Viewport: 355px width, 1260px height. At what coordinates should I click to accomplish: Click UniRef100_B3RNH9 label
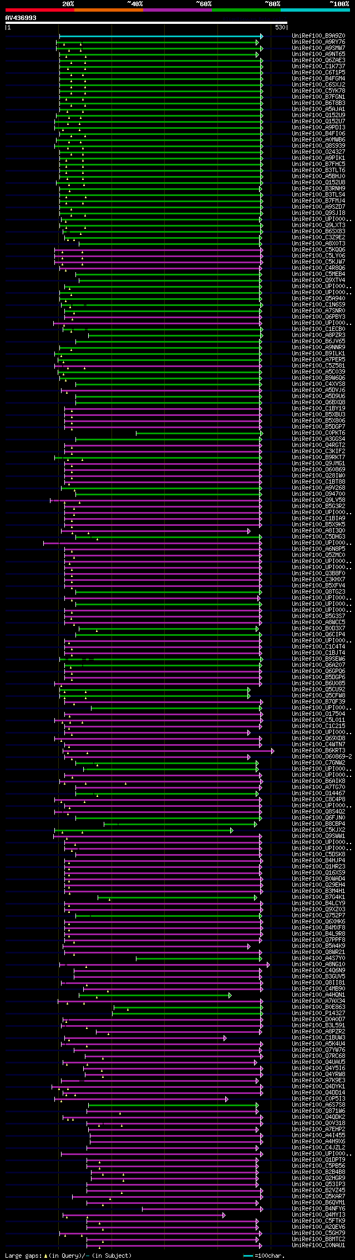tap(318, 189)
